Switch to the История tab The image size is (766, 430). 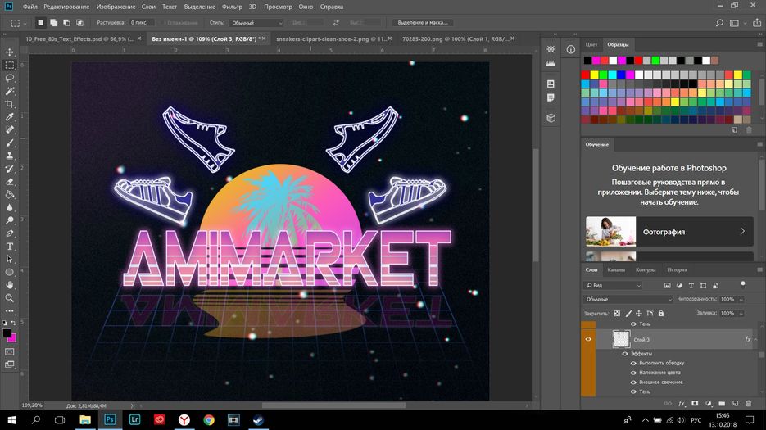tap(677, 269)
